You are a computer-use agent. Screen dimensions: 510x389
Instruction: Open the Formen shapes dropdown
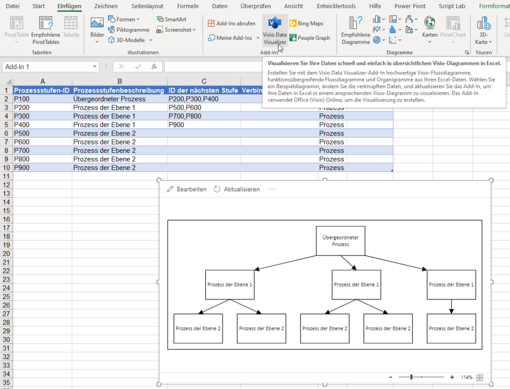(x=125, y=19)
